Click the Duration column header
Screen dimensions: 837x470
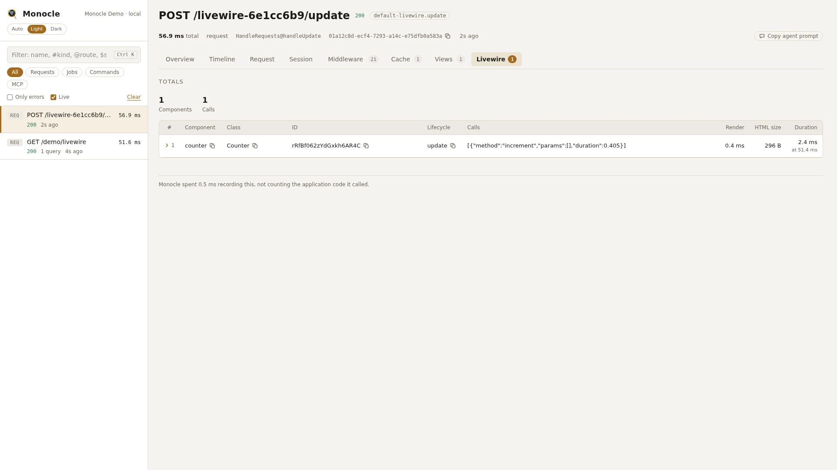point(806,128)
